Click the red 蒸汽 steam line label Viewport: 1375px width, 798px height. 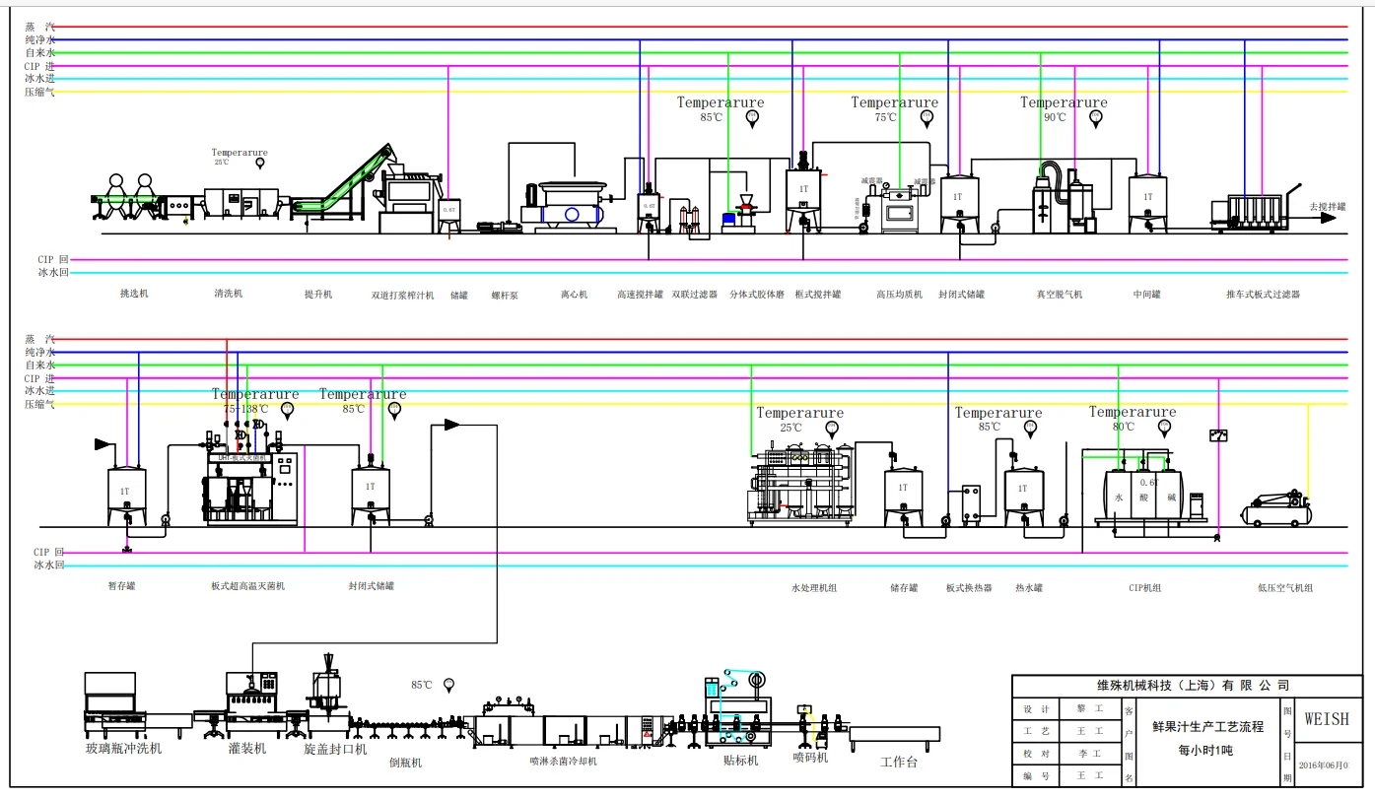[40, 27]
